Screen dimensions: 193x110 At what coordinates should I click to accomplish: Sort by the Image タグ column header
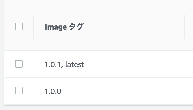click(64, 27)
